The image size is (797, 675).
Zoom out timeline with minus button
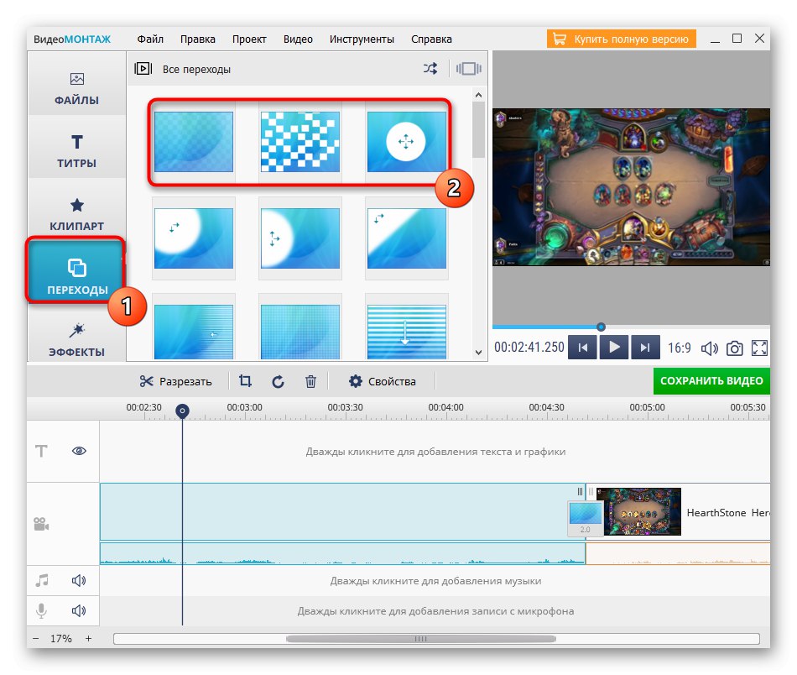(x=35, y=638)
